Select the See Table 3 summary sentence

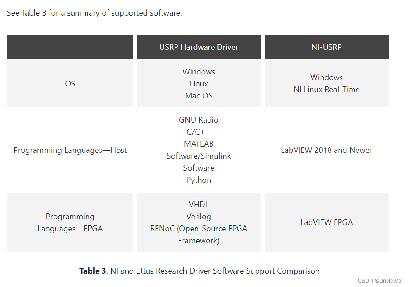coord(94,13)
